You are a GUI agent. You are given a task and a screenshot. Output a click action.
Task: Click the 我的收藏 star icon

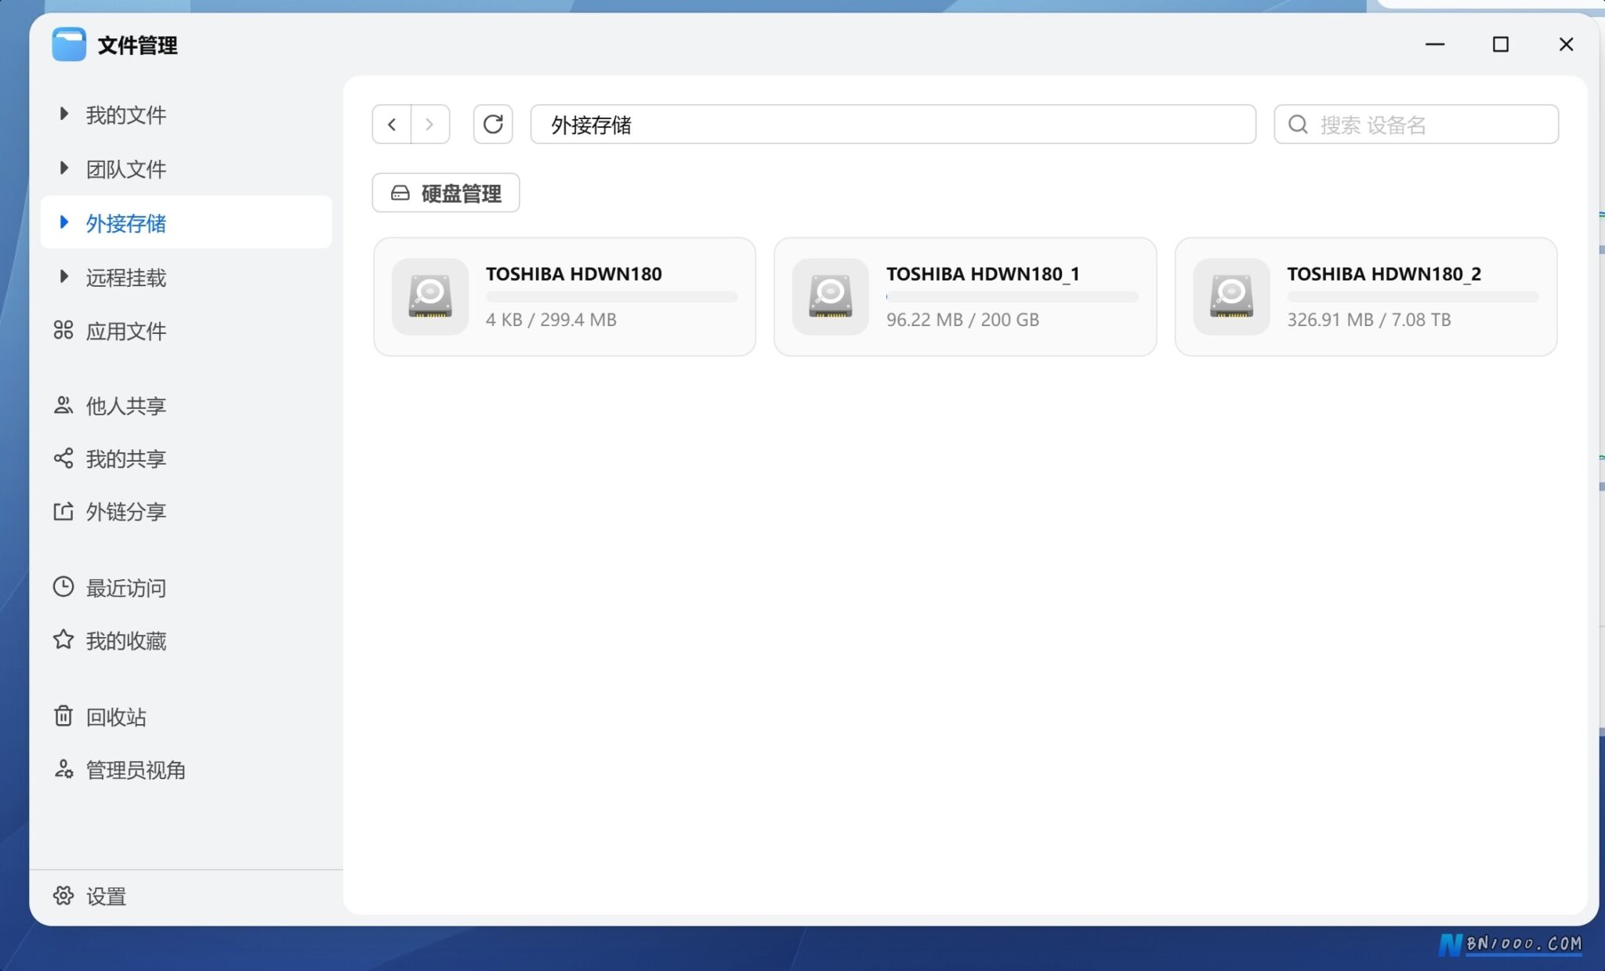pos(63,640)
